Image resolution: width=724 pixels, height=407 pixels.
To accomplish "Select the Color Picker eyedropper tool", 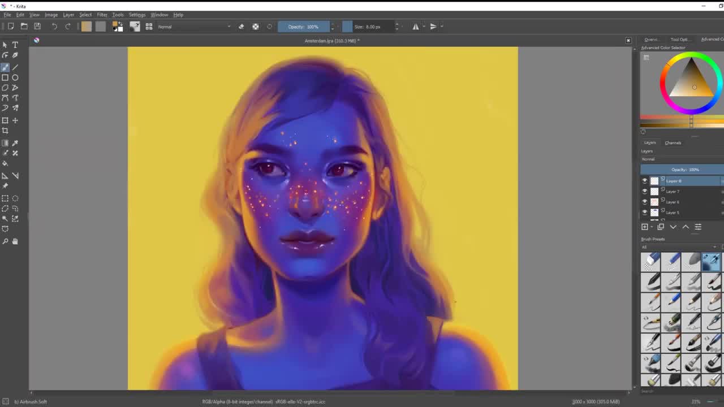I will 15,143.
